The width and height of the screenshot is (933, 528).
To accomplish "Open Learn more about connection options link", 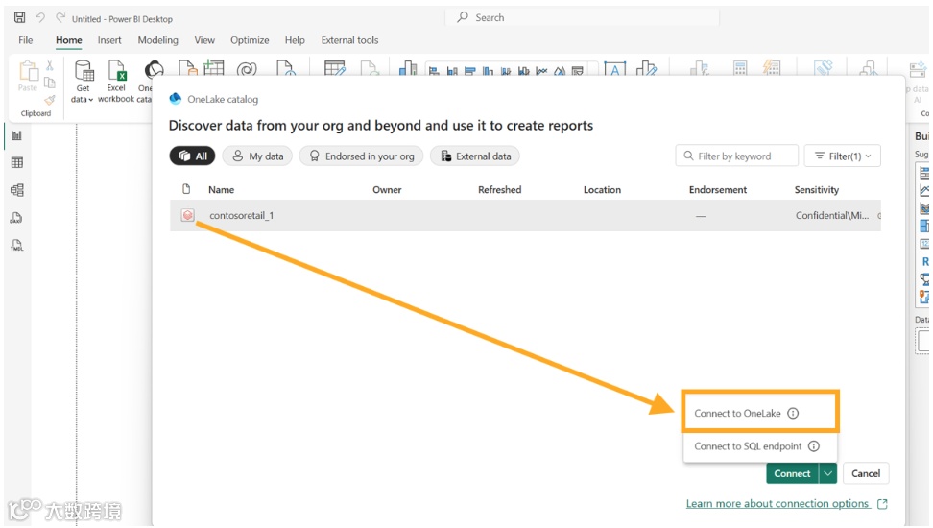I will coord(777,504).
